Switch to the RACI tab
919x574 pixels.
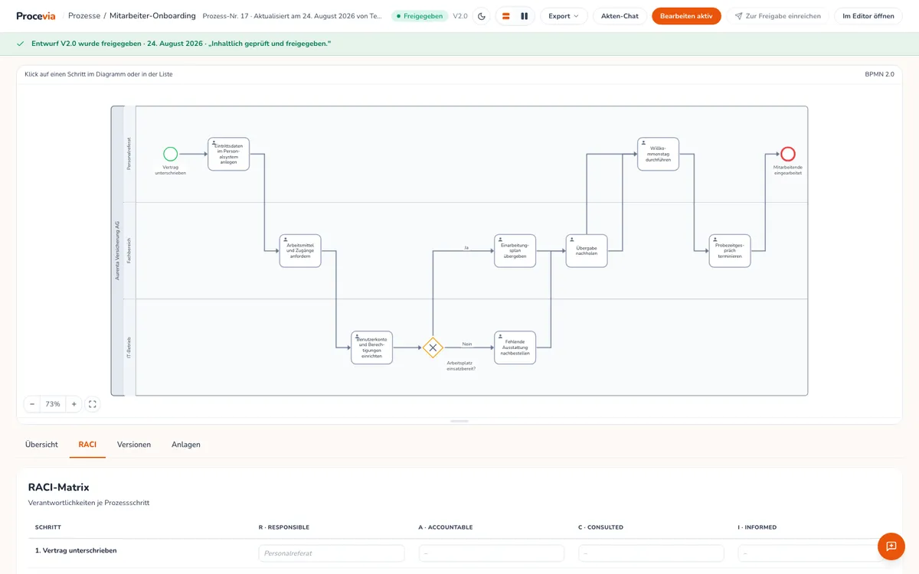87,445
